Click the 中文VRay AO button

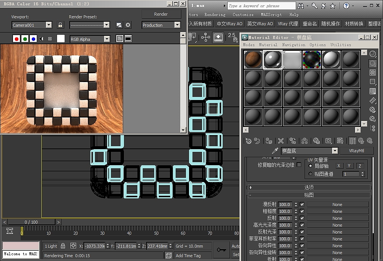point(230,24)
